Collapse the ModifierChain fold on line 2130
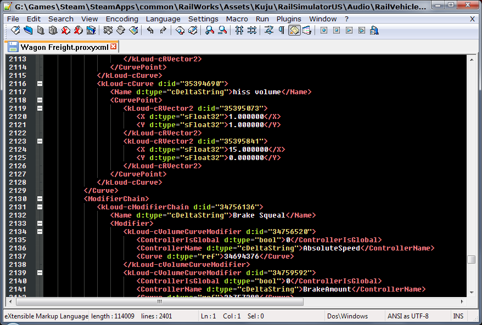This screenshot has width=482, height=325. pyautogui.click(x=40, y=199)
